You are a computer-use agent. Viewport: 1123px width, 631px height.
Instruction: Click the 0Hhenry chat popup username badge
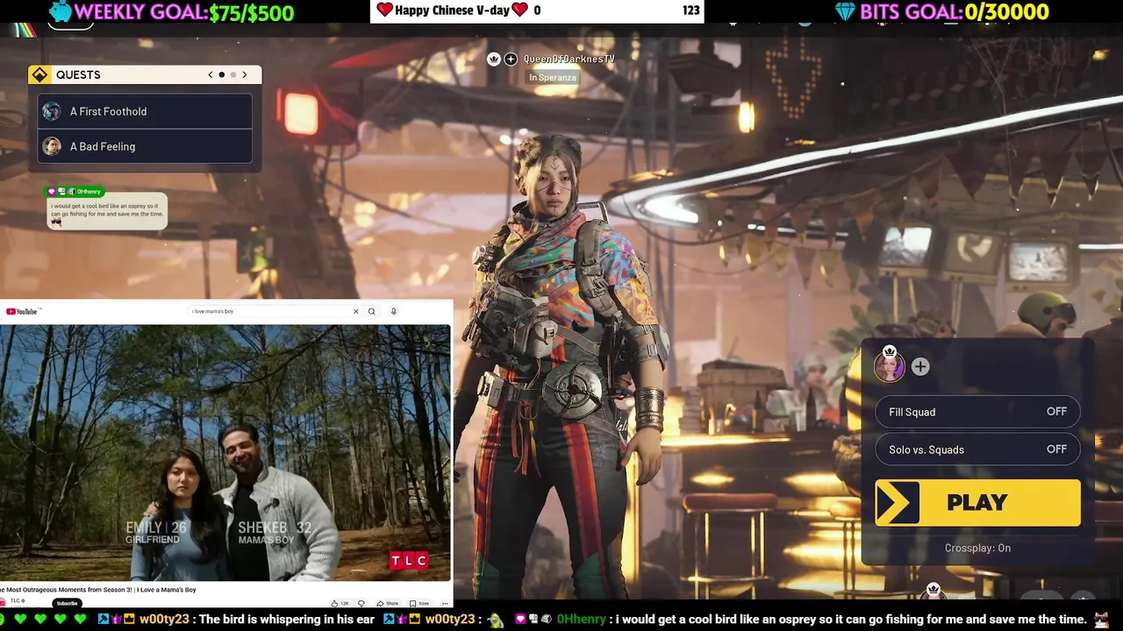click(x=75, y=191)
